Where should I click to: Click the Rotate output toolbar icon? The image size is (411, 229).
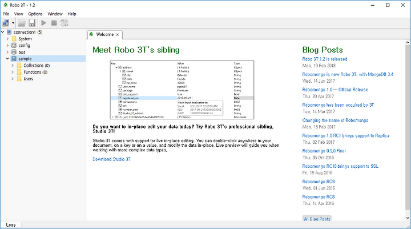point(64,23)
